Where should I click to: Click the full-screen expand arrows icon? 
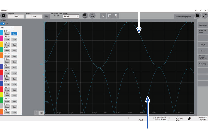point(205,16)
